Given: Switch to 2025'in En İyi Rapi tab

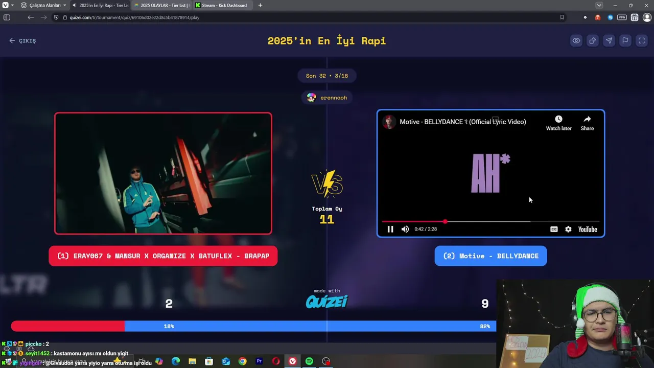Looking at the screenshot, I should click(x=101, y=5).
